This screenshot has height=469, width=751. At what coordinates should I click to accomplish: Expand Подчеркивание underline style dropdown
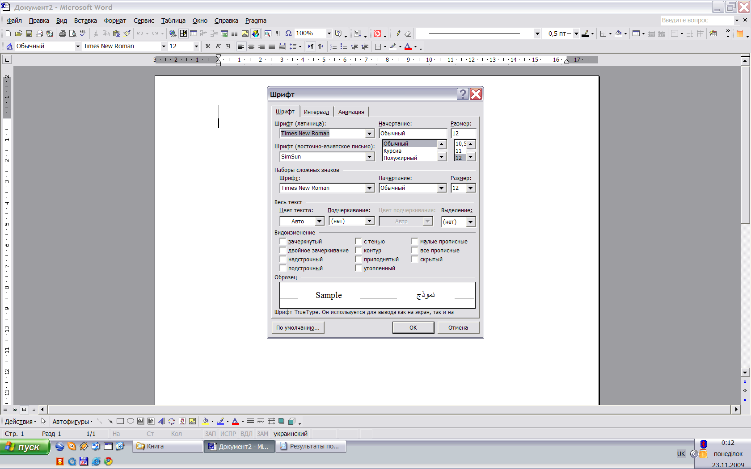click(x=370, y=221)
